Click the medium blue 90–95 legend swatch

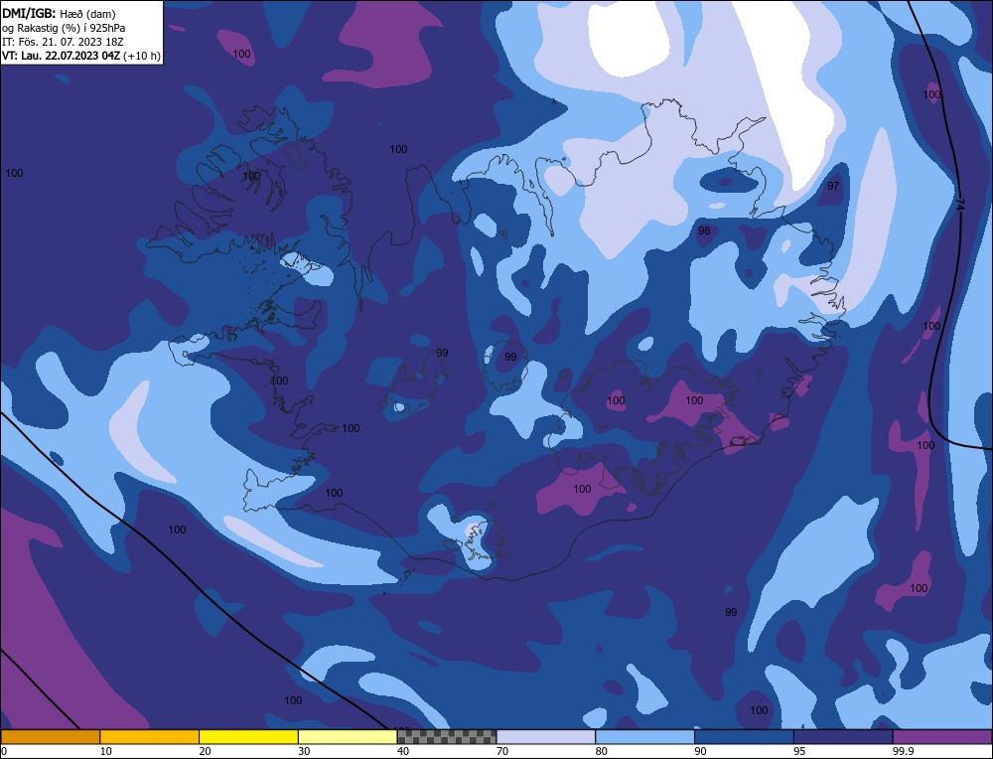[744, 737]
